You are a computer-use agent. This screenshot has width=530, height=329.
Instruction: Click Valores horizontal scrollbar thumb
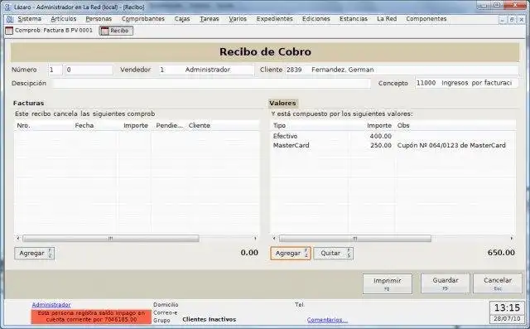tap(355, 239)
